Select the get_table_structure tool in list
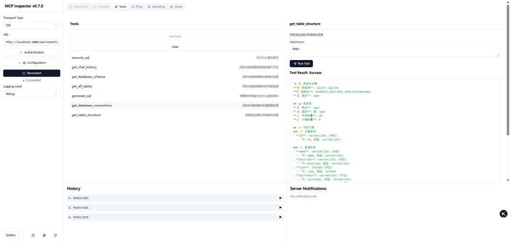The image size is (510, 242). coord(175,115)
